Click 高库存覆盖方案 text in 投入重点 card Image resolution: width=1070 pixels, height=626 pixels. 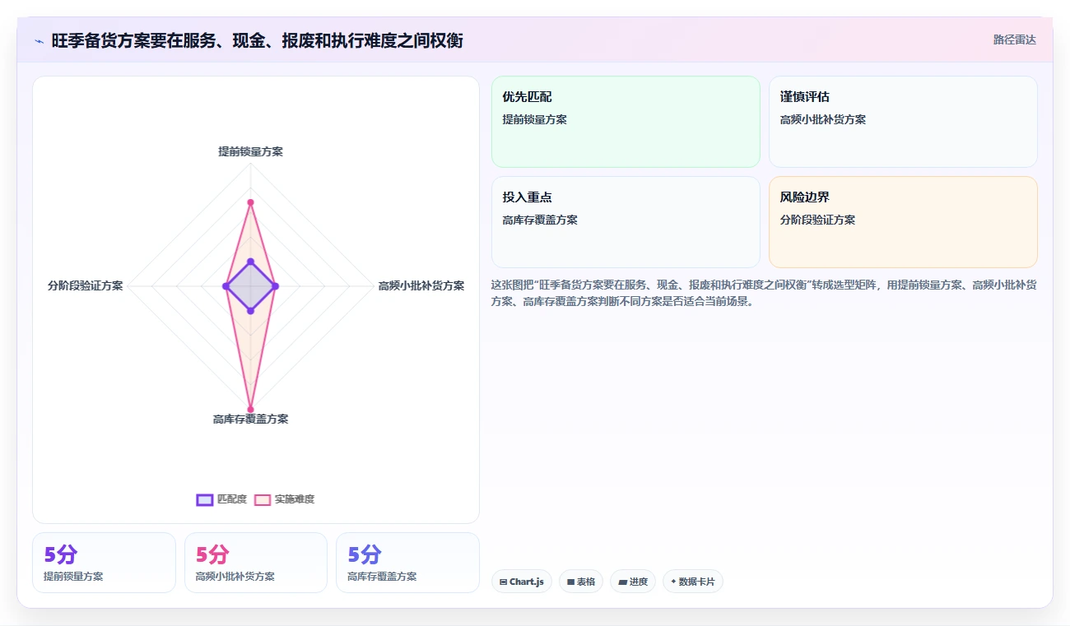[x=540, y=220]
